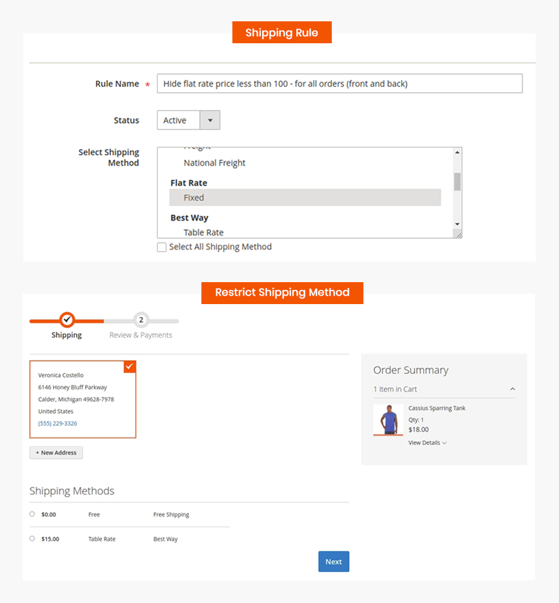The width and height of the screenshot is (559, 603).
Task: Click the $18.00 item price
Action: point(418,429)
